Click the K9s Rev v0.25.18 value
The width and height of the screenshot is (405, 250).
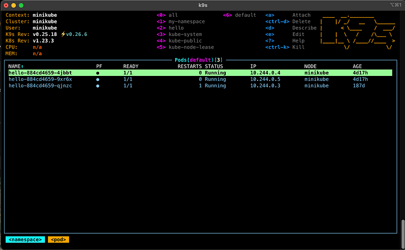point(45,34)
